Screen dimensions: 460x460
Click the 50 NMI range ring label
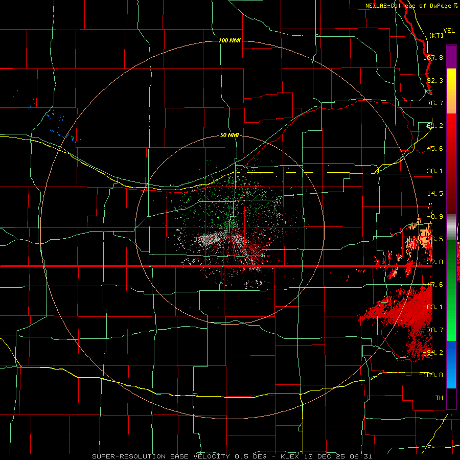click(229, 135)
